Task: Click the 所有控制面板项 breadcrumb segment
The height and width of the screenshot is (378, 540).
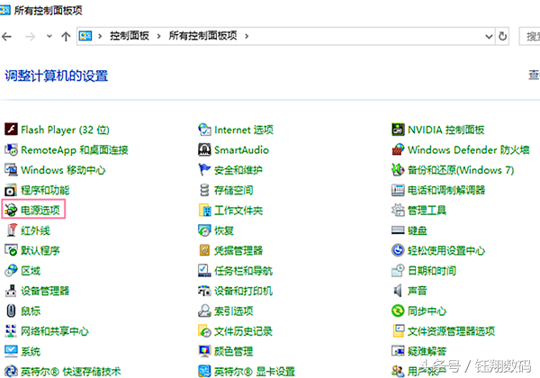Action: (x=202, y=36)
